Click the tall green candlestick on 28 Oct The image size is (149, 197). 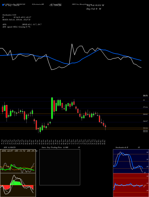click(x=52, y=108)
